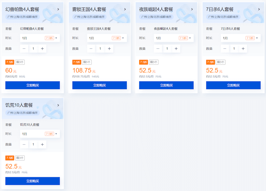Click region tag under 7日杀6人套餐 title
Image resolution: width=266 pixels, height=191 pixels.
(223, 17)
